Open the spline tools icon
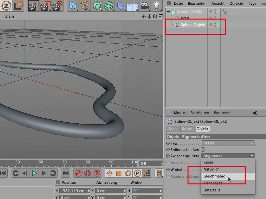This screenshot has width=266, height=199. (x=85, y=6)
